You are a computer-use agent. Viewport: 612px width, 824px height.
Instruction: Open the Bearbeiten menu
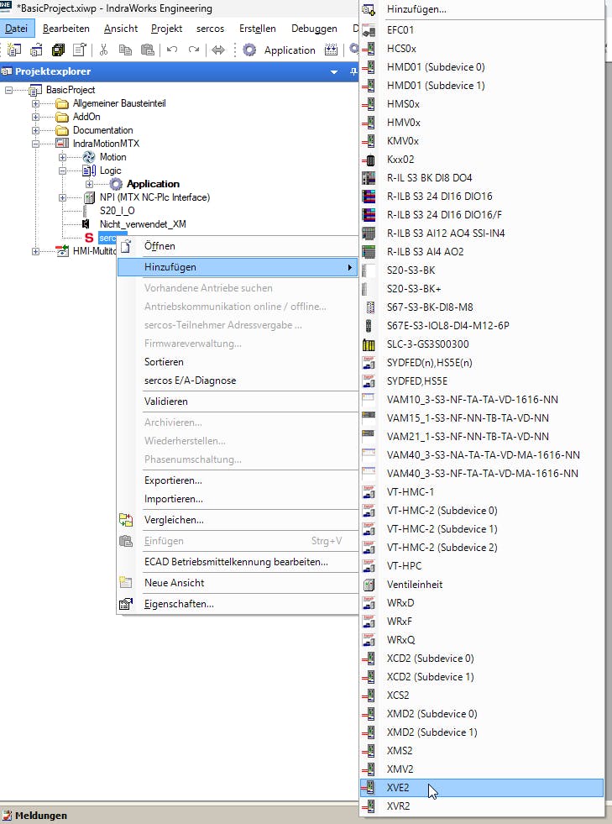tap(66, 29)
